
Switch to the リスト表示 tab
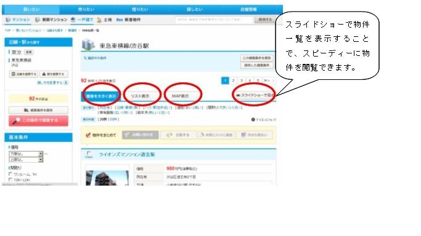pyautogui.click(x=140, y=96)
